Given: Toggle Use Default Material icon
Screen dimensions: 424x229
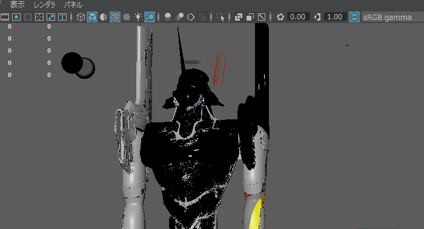Looking at the screenshot, I should click(x=104, y=17).
